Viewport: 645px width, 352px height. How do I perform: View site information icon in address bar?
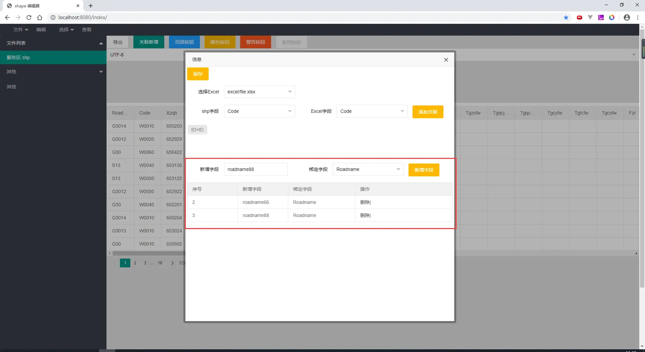(x=53, y=17)
